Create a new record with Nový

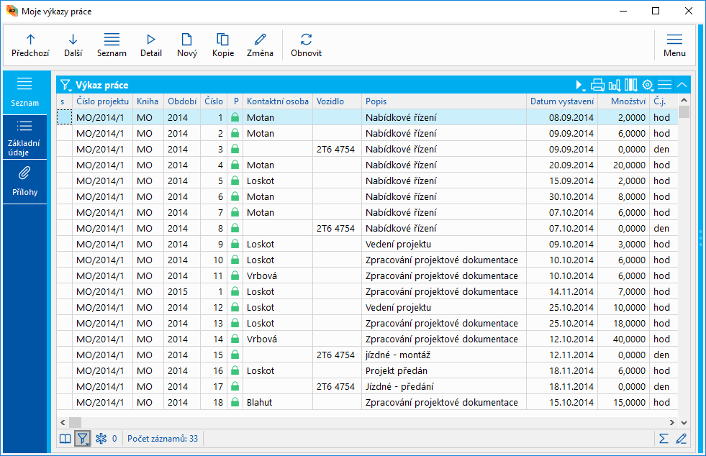(186, 40)
